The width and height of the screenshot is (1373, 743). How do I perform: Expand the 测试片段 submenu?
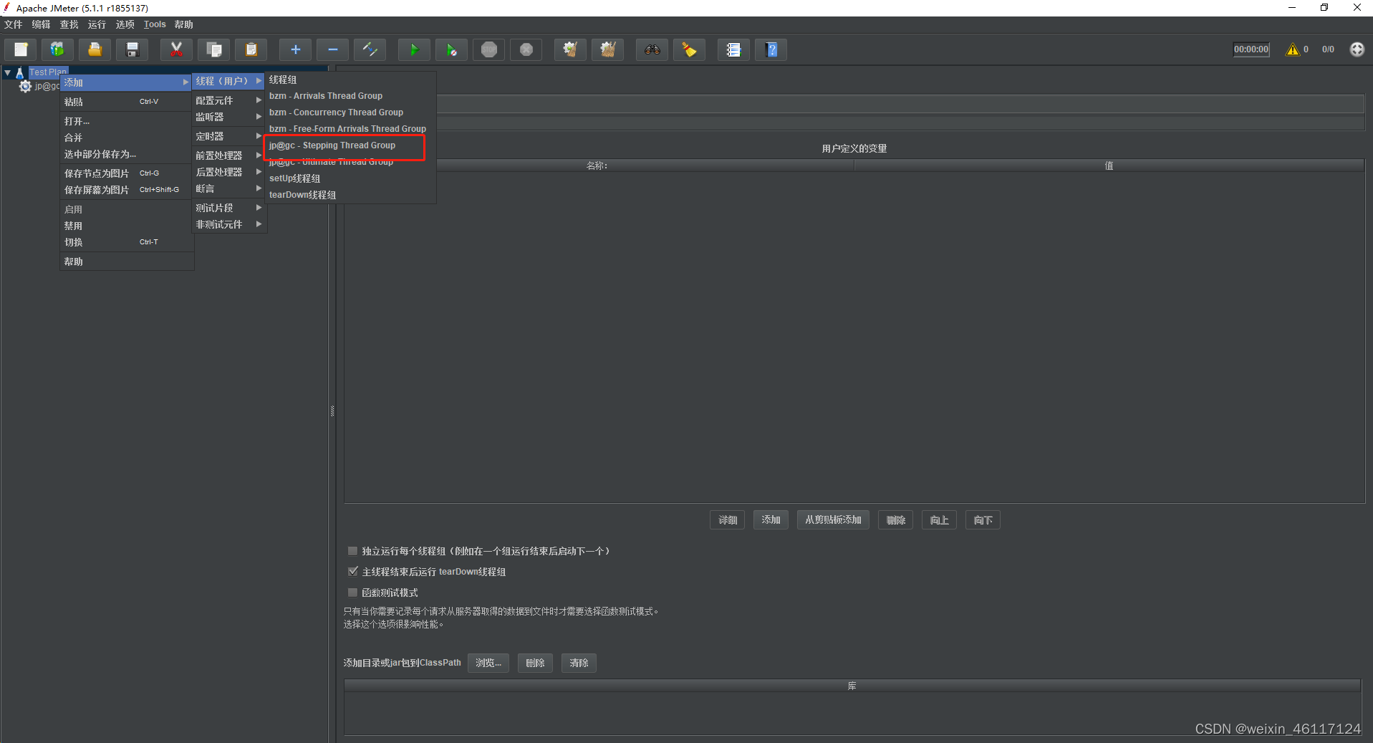228,208
